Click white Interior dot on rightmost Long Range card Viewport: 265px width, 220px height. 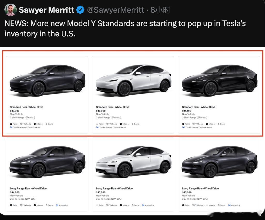pyautogui.click(x=207, y=205)
